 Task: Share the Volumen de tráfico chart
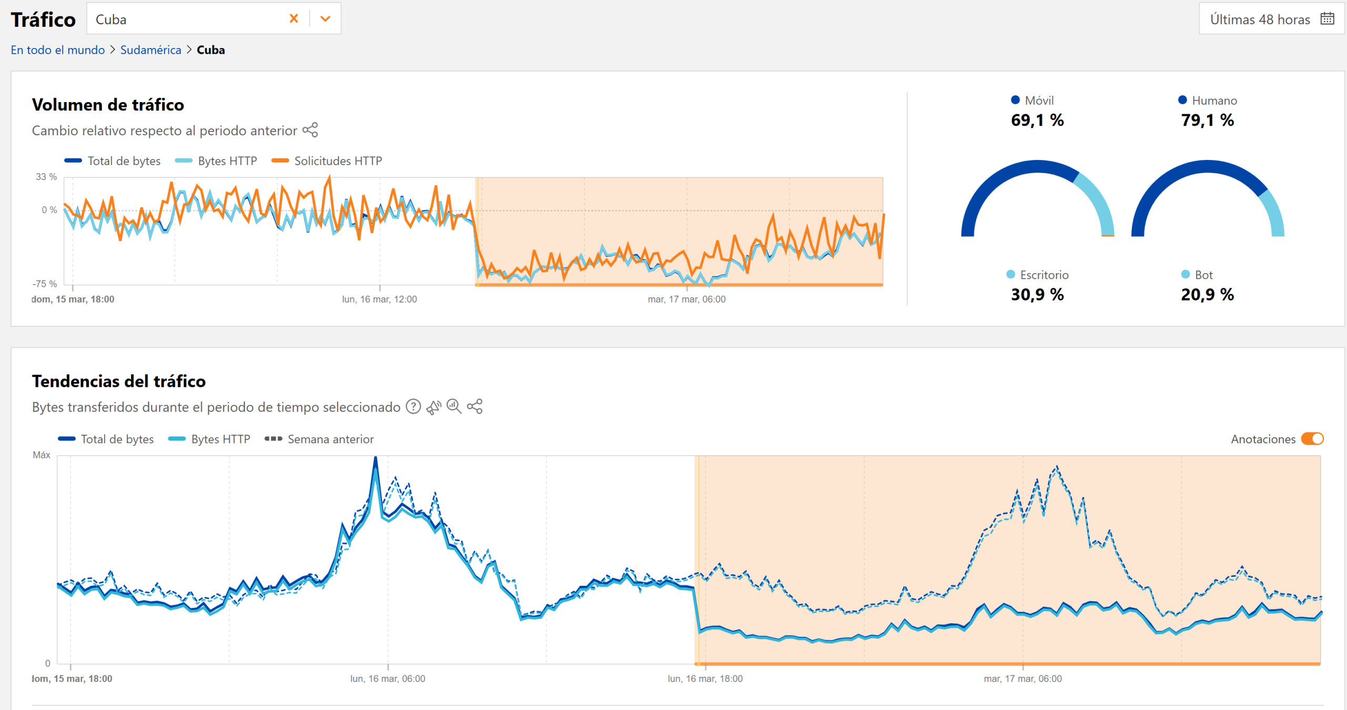310,130
